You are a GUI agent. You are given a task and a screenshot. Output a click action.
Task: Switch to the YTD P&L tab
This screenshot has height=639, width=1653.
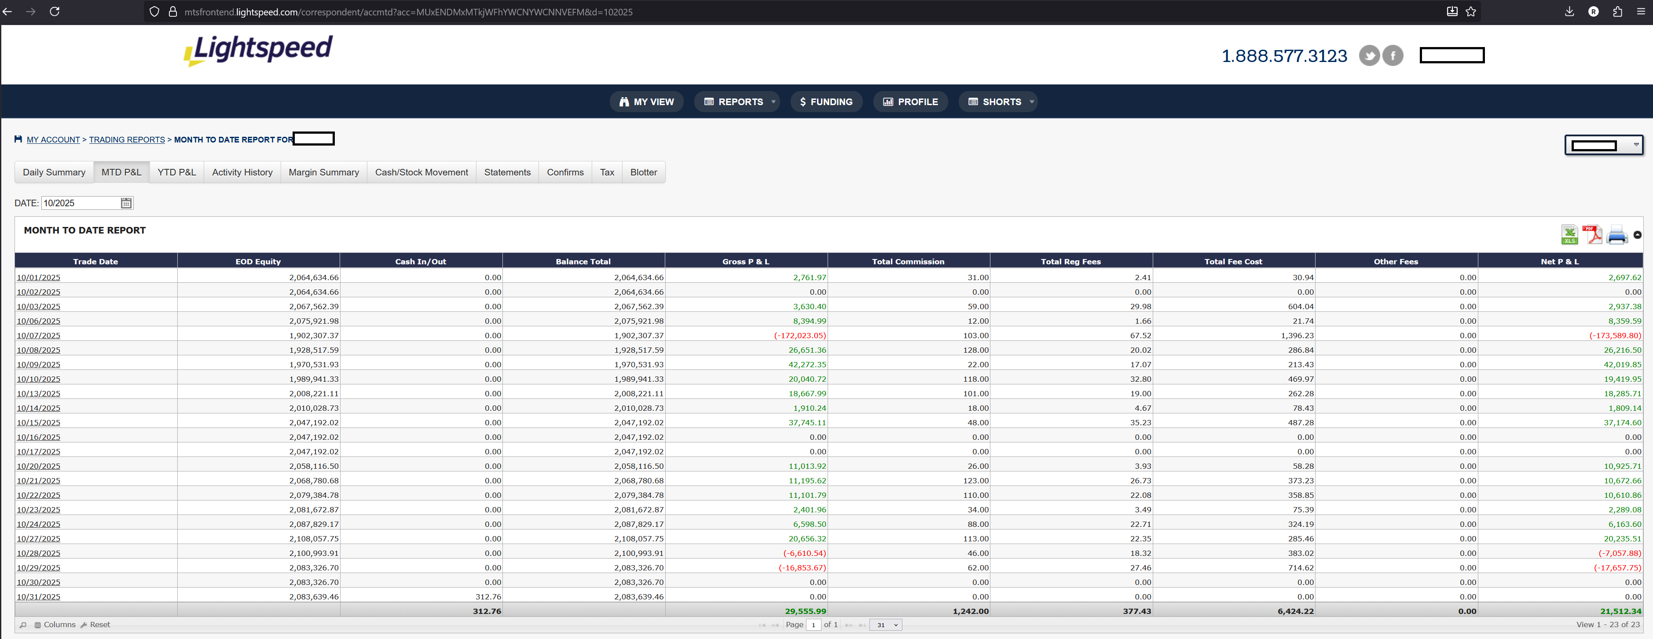[176, 172]
